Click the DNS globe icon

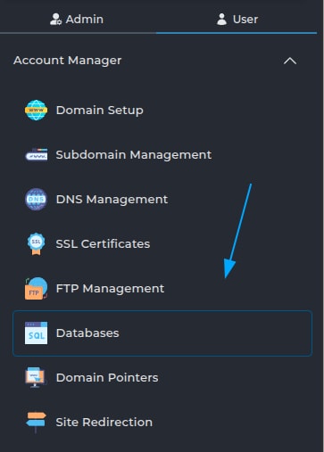(x=36, y=199)
